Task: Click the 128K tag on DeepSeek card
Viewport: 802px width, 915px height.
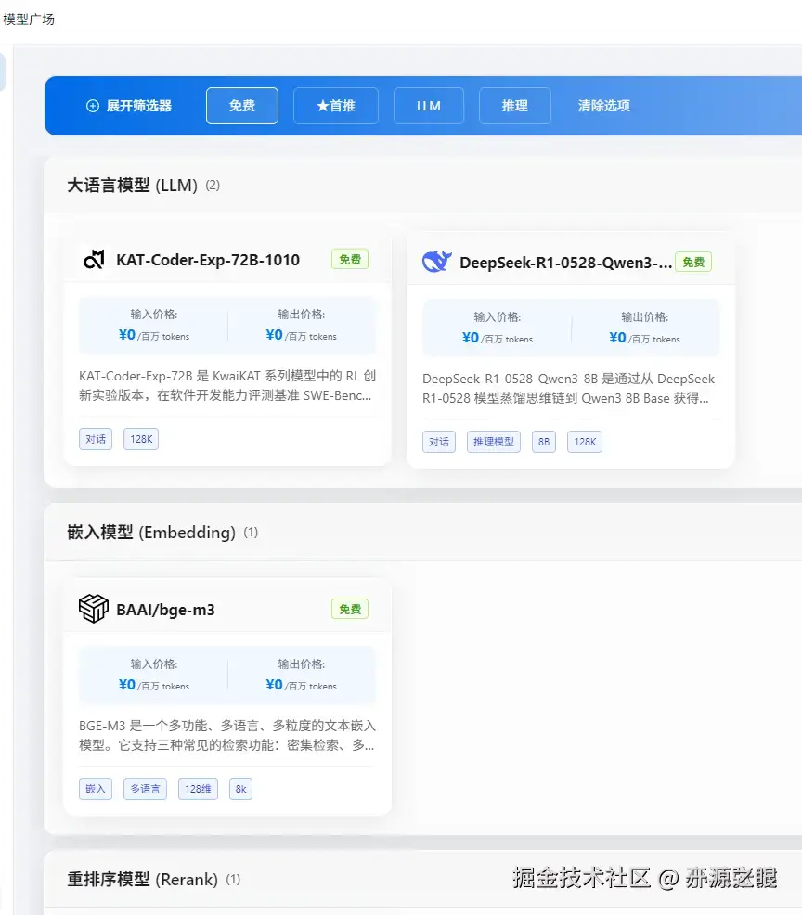Action: [585, 442]
